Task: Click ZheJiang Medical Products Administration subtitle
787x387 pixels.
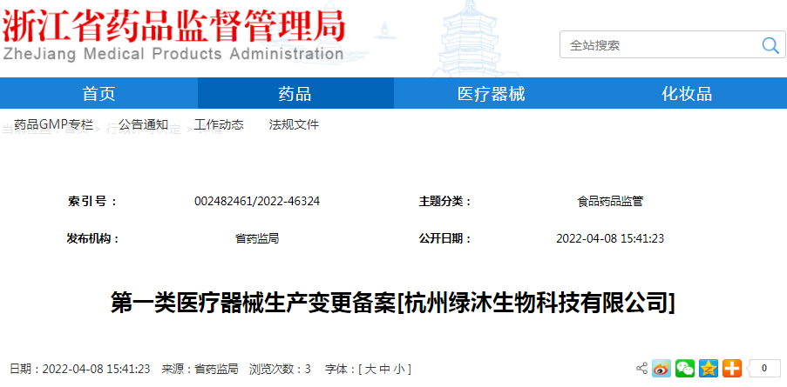Action: coord(173,54)
